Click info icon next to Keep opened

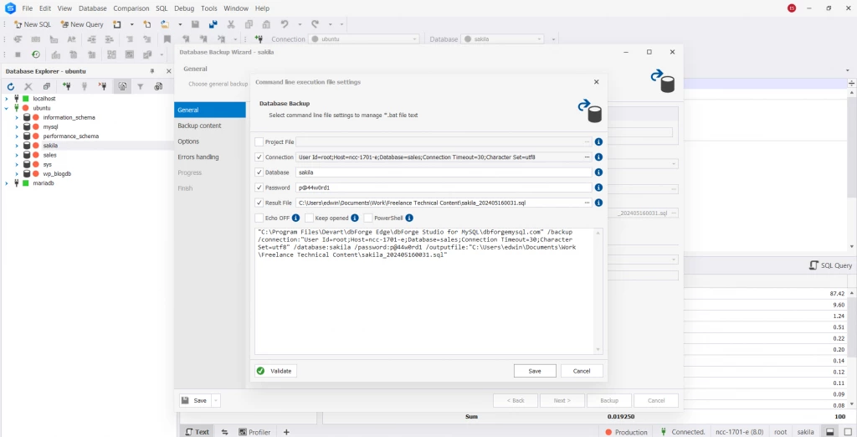[355, 218]
